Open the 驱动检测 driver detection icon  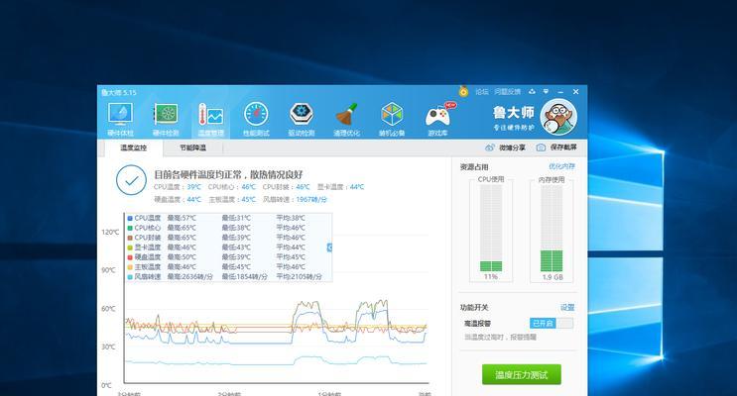(302, 119)
